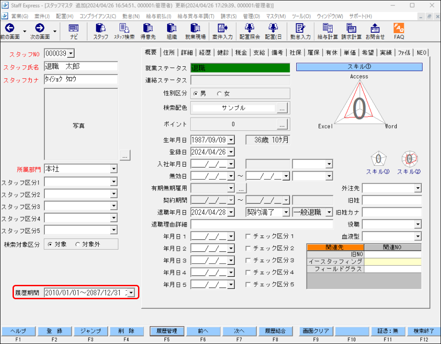This screenshot has height=344, width=441.
Task: Open the 配置照会 toolbar icon
Action: click(250, 28)
